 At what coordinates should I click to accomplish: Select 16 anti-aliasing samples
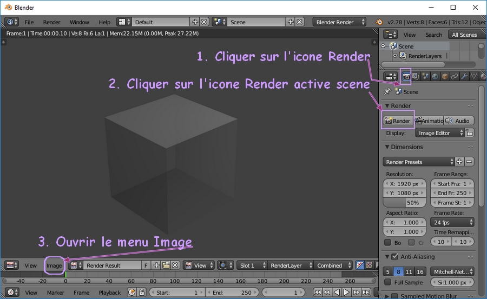click(x=420, y=271)
